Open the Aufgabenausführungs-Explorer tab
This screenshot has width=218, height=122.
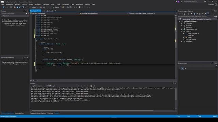[38, 113]
